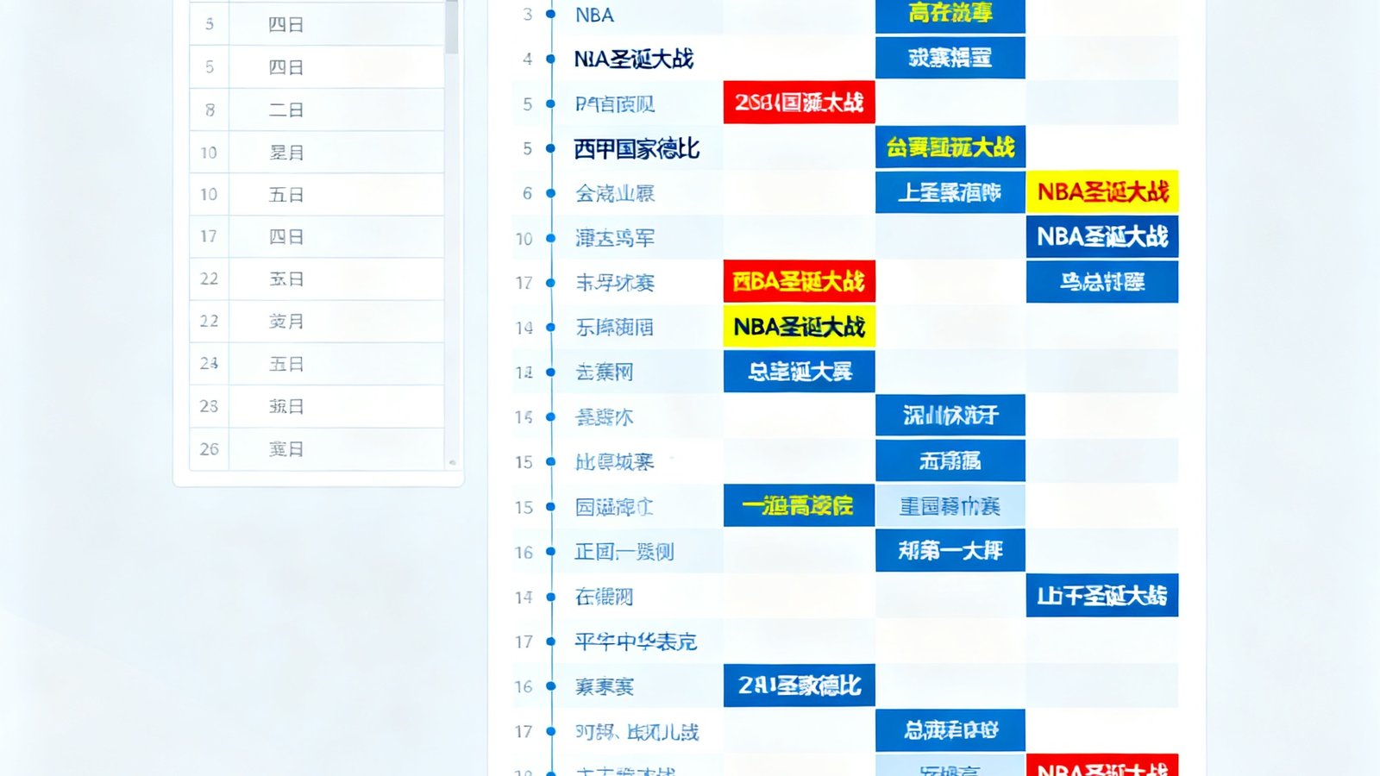Screen dimensions: 1380x776
Task: Click timeline dot beside NIA圣诞大战
Action: [550, 59]
